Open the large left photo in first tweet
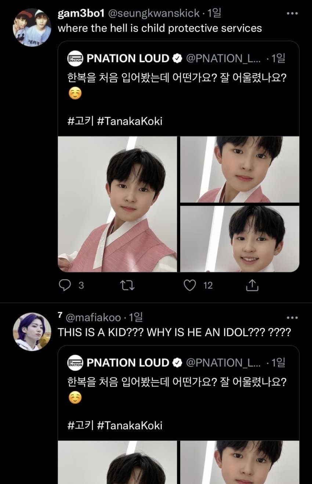The height and width of the screenshot is (484, 312). coord(117,204)
